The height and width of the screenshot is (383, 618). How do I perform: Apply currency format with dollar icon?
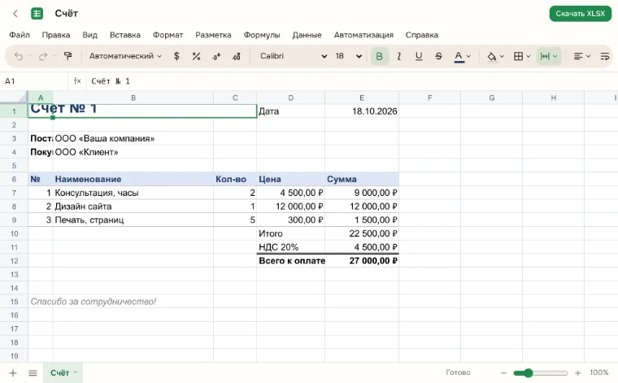176,56
